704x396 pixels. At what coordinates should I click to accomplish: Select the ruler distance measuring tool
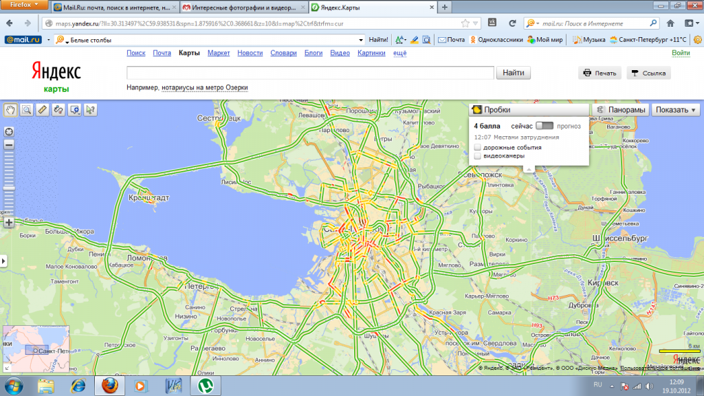42,110
